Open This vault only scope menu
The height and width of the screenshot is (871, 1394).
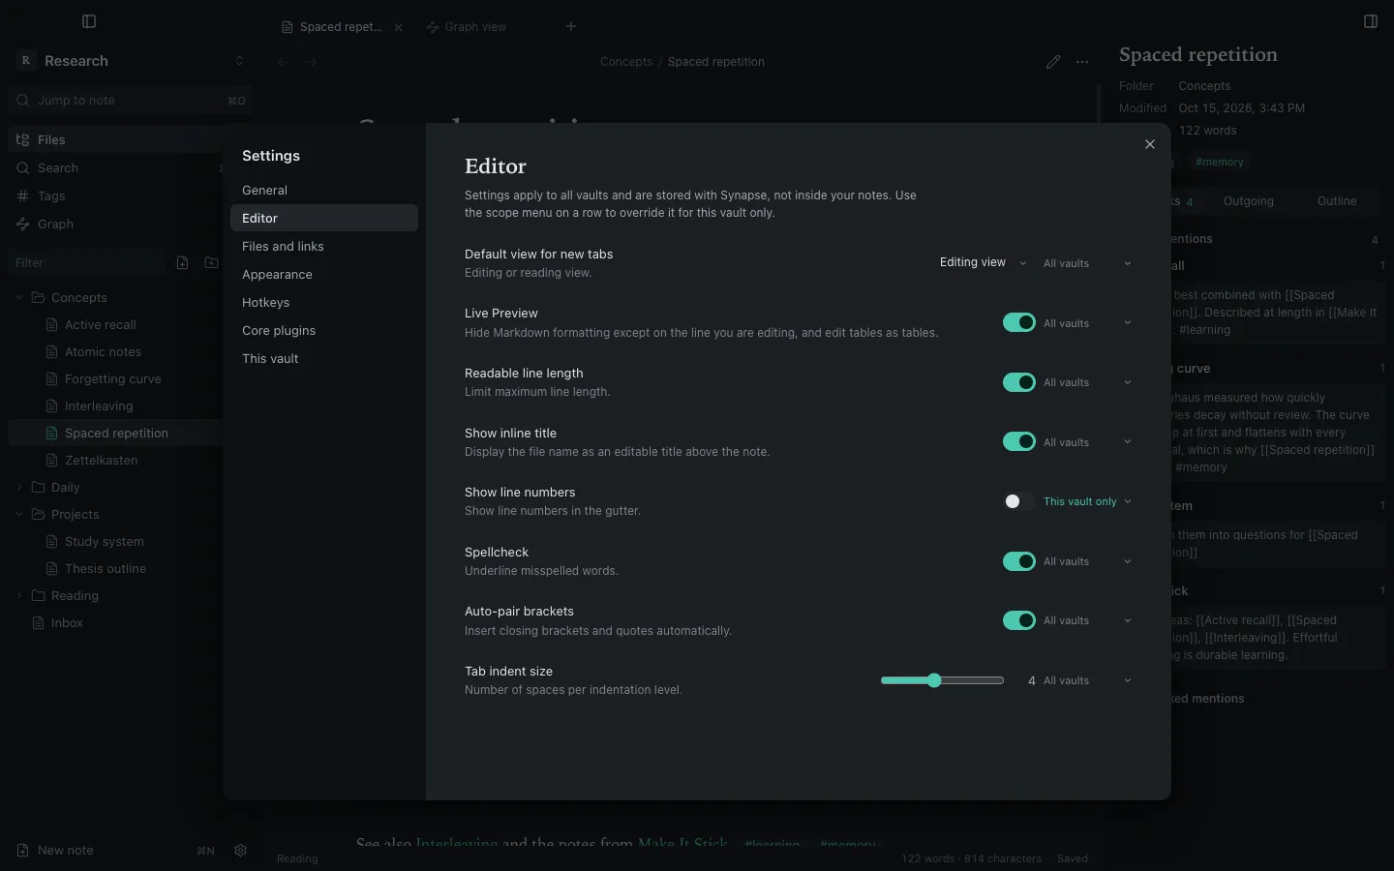pos(1087,501)
